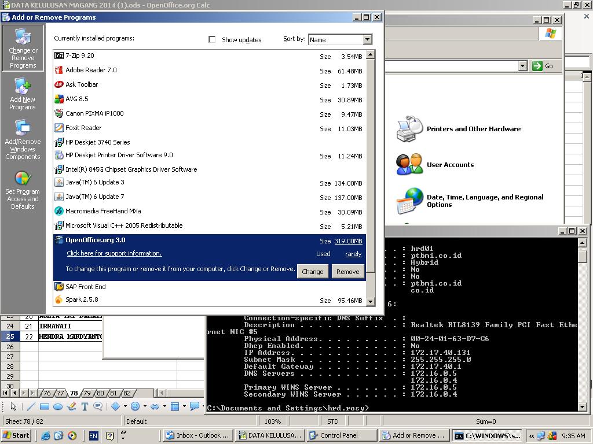Image resolution: width=593 pixels, height=444 pixels.
Task: Expand the Control Panel address bar dropdown
Action: (x=522, y=66)
